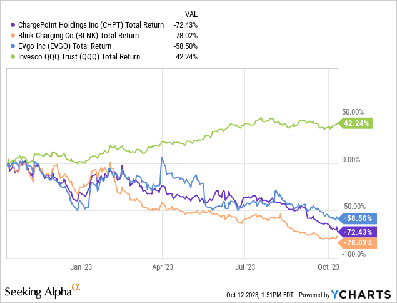The image size is (397, 303).
Task: Click the Jul '23 axis label
Action: point(244,267)
